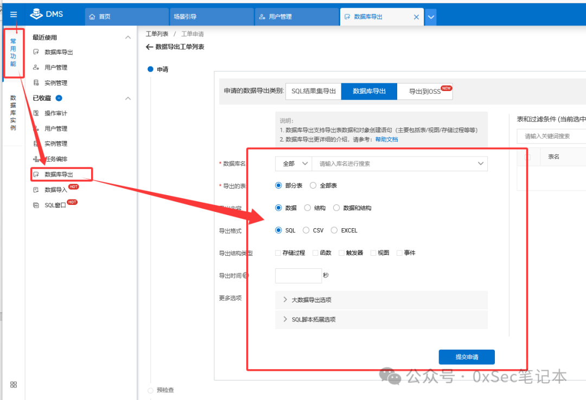This screenshot has height=400, width=586.
Task: Close the 数据库导出 tab
Action: (x=416, y=17)
